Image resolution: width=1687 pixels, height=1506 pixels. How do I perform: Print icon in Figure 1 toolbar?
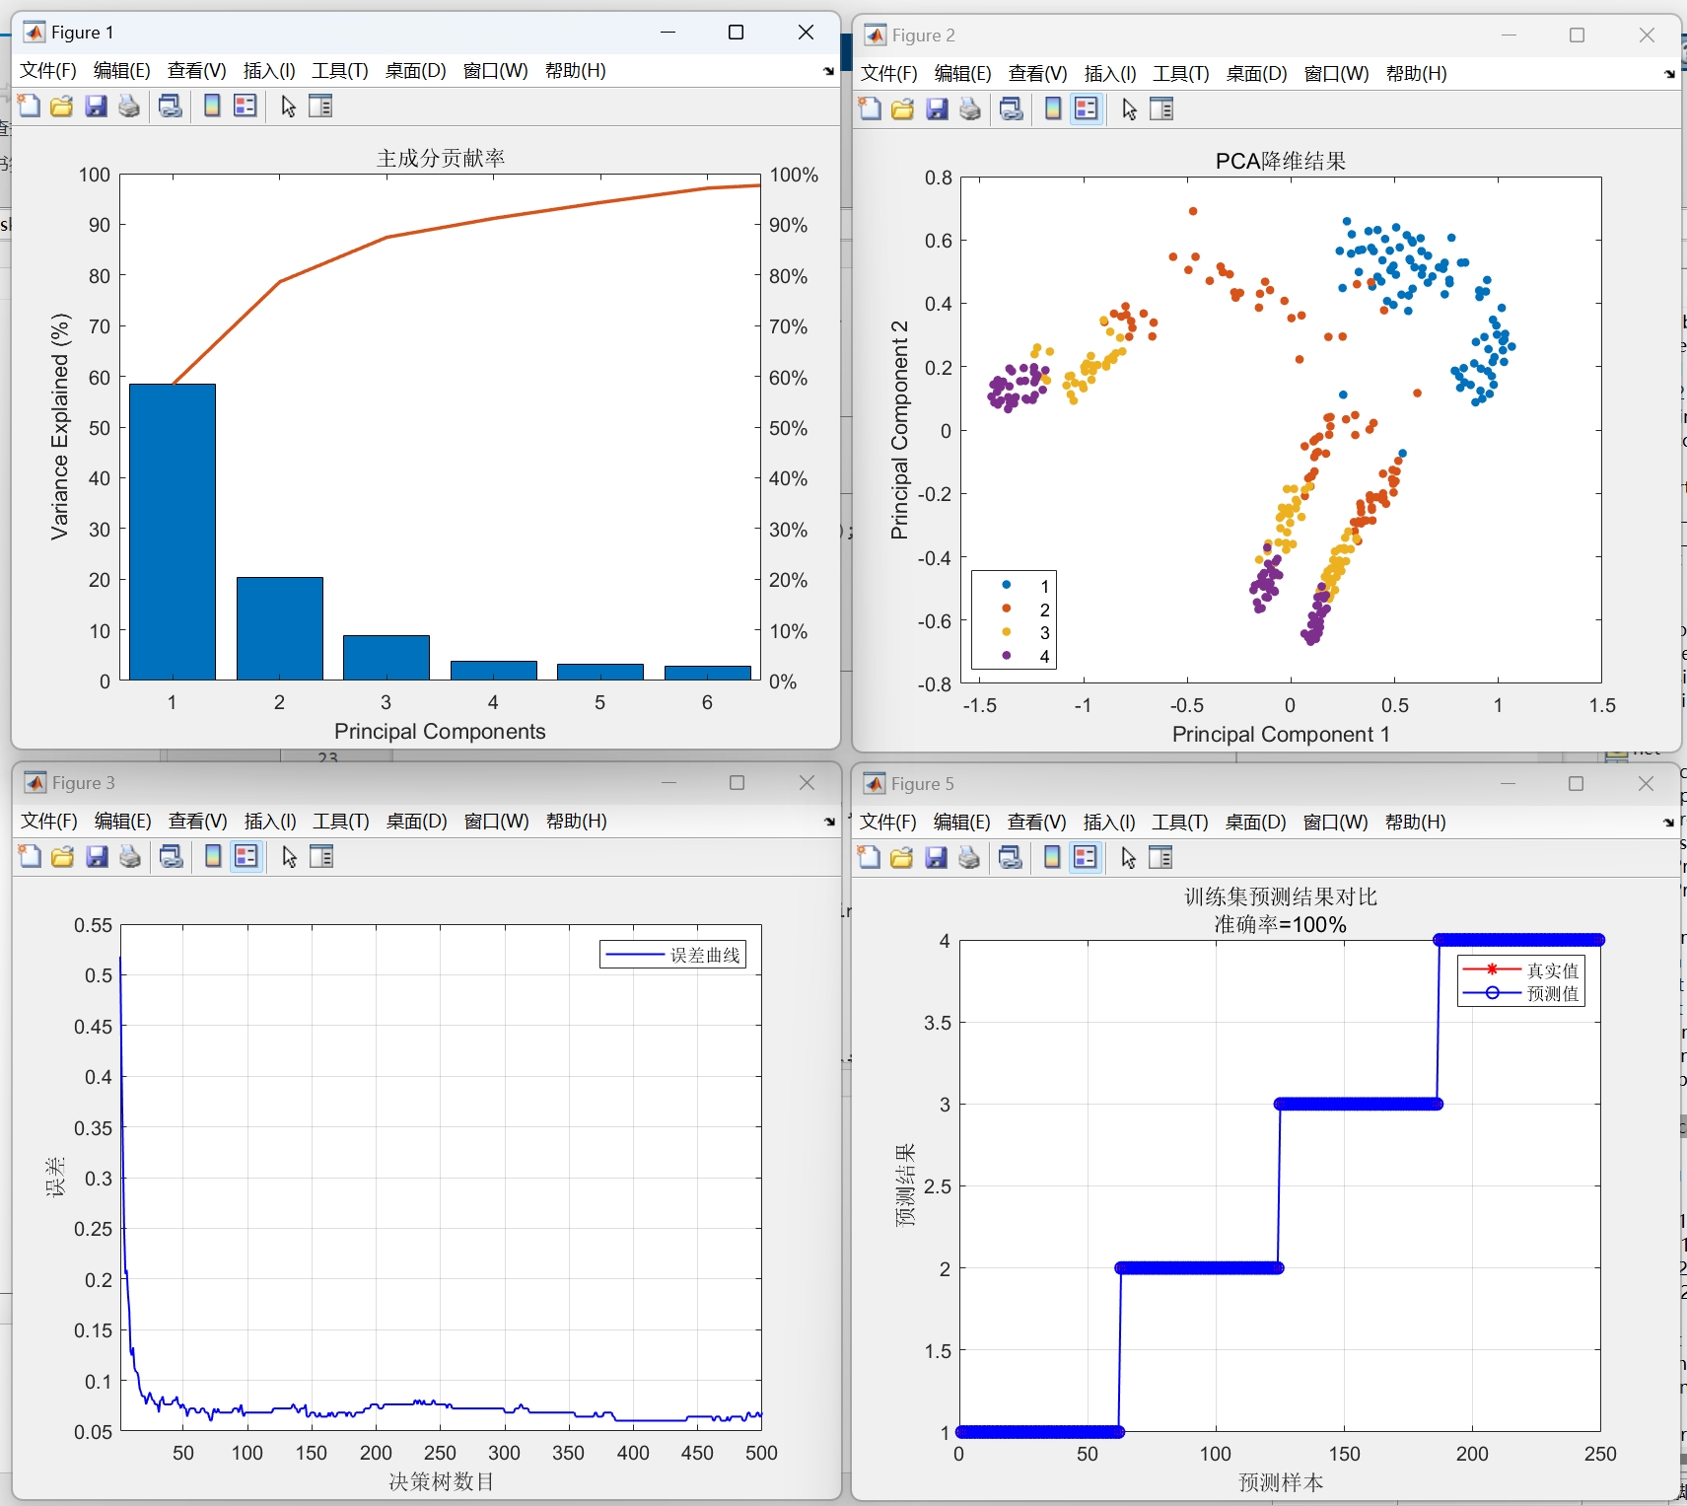129,106
